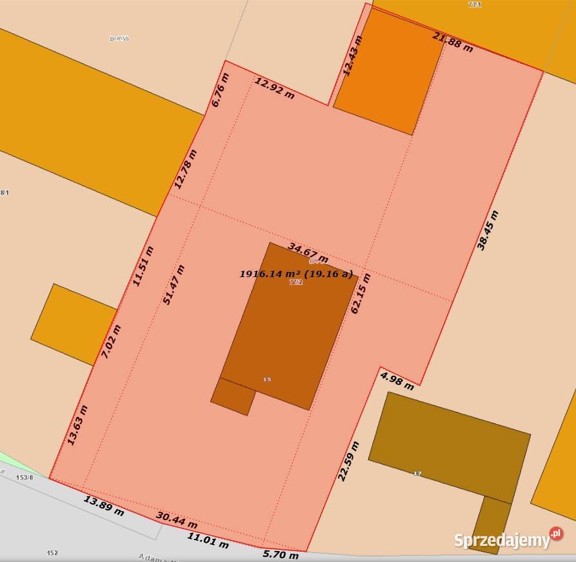This screenshot has width=576, height=562.
Task: Click the 62.15 m measurement label
Action: tap(361, 293)
